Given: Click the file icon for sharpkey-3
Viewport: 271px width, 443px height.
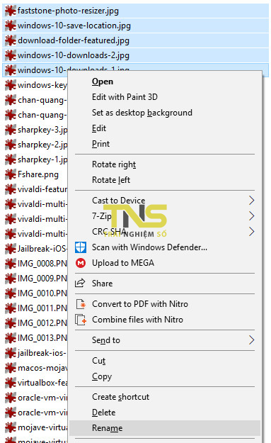Looking at the screenshot, I should click(x=11, y=130).
